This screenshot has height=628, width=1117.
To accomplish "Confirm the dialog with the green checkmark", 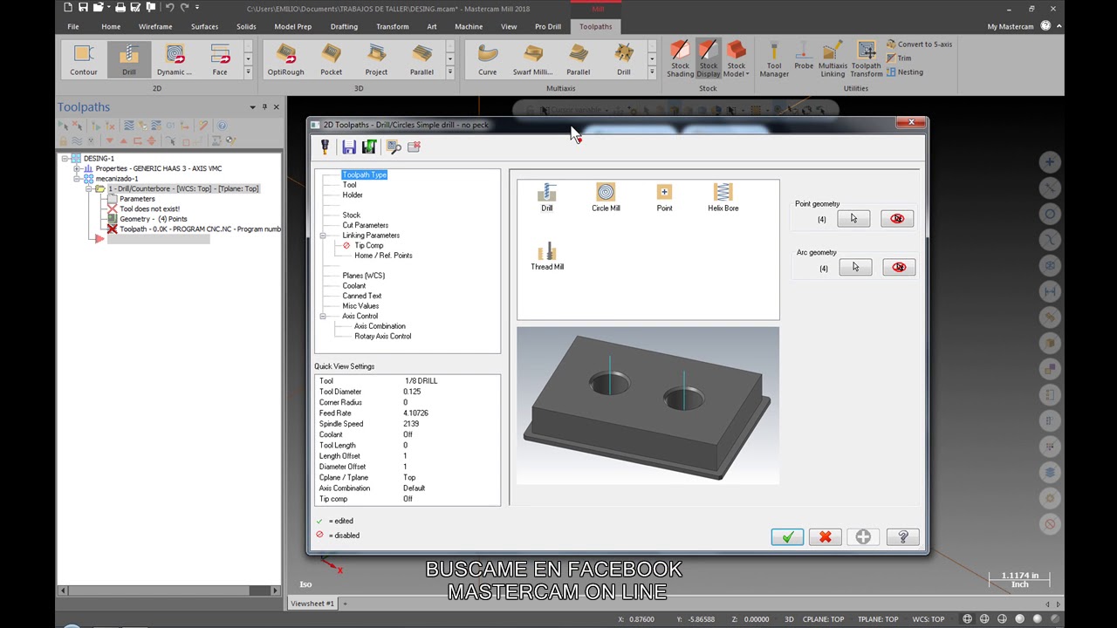I will click(x=787, y=537).
